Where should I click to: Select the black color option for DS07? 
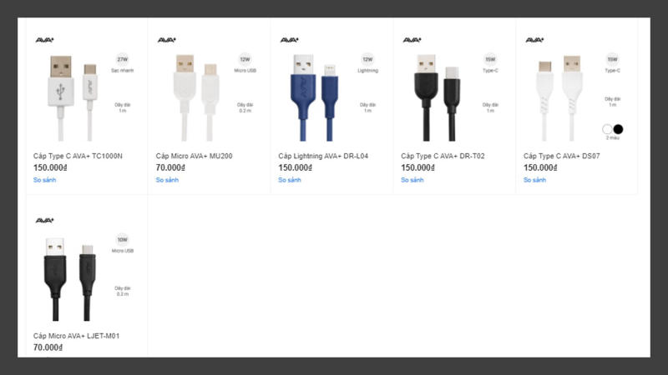tap(618, 129)
